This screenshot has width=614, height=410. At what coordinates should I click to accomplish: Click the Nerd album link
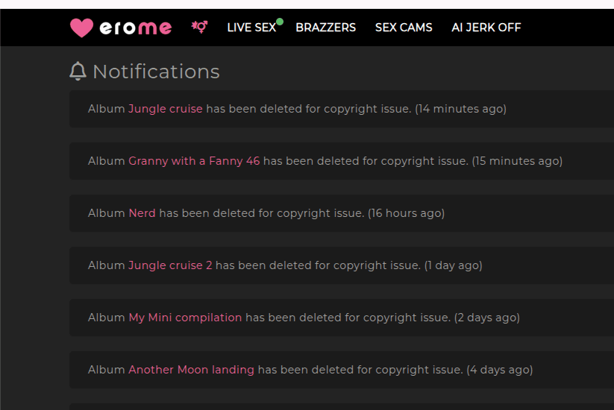click(x=142, y=213)
